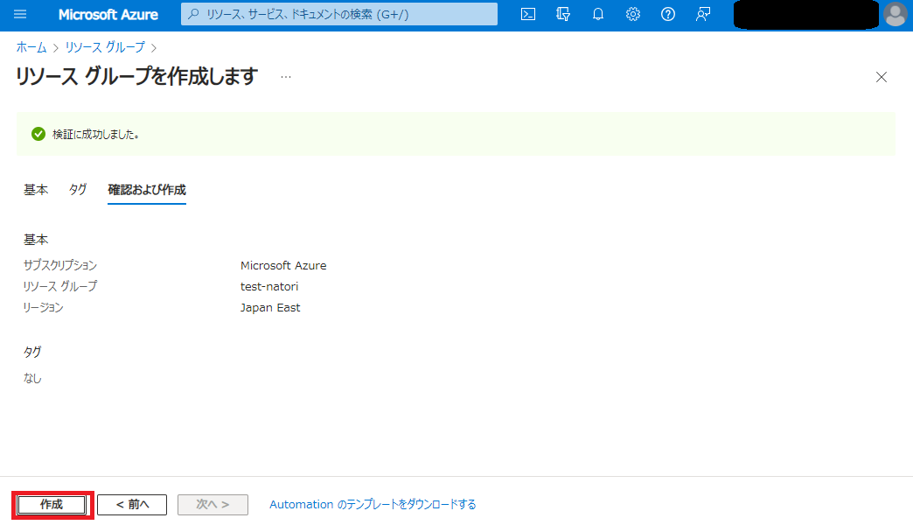Click the なし tag value
Screen dimensions: 913x532
tap(32, 378)
